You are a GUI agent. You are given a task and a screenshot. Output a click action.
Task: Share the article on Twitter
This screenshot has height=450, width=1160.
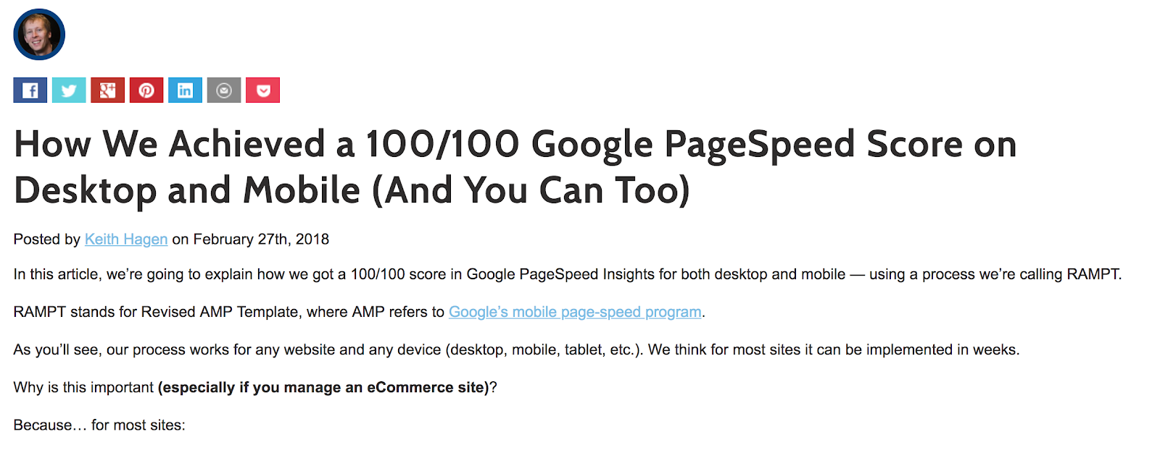69,90
